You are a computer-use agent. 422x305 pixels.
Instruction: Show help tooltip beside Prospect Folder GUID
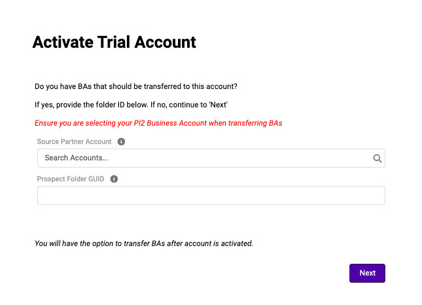(114, 179)
